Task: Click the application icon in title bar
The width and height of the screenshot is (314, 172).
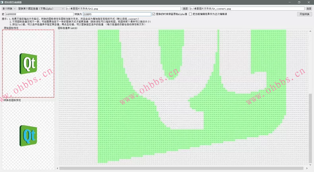Action: 2,2
